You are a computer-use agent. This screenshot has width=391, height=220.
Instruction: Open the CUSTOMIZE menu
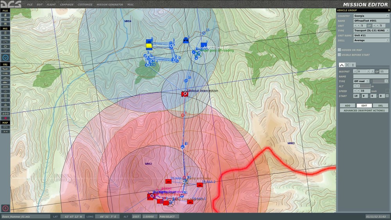pos(85,4)
